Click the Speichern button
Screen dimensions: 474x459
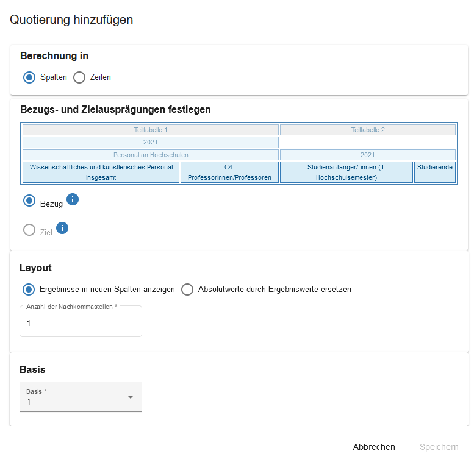click(x=439, y=447)
